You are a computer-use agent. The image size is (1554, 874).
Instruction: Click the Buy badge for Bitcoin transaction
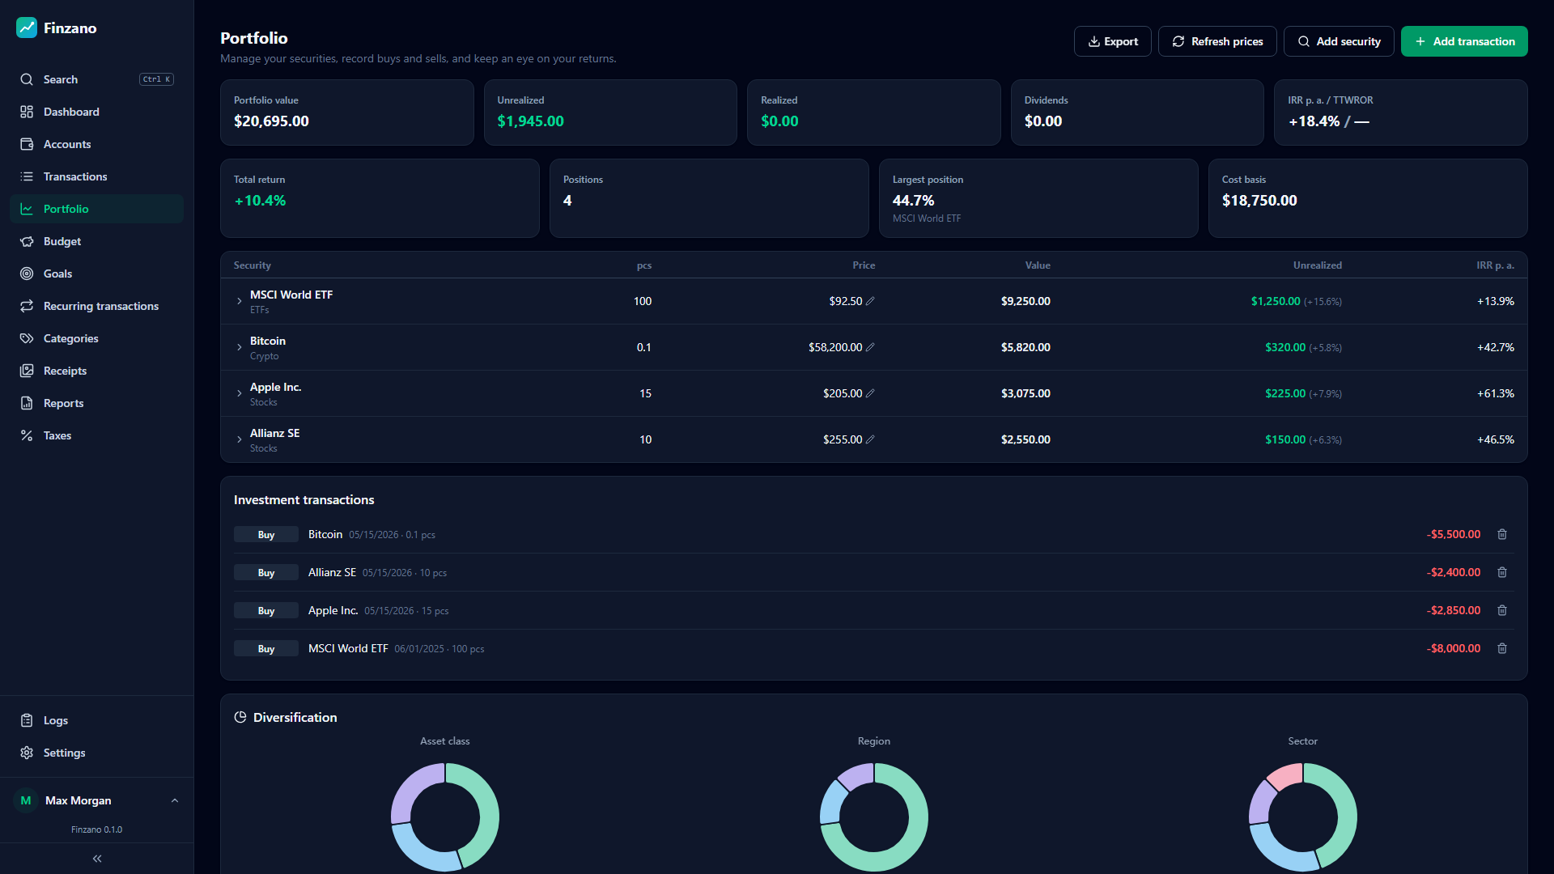pyautogui.click(x=266, y=535)
